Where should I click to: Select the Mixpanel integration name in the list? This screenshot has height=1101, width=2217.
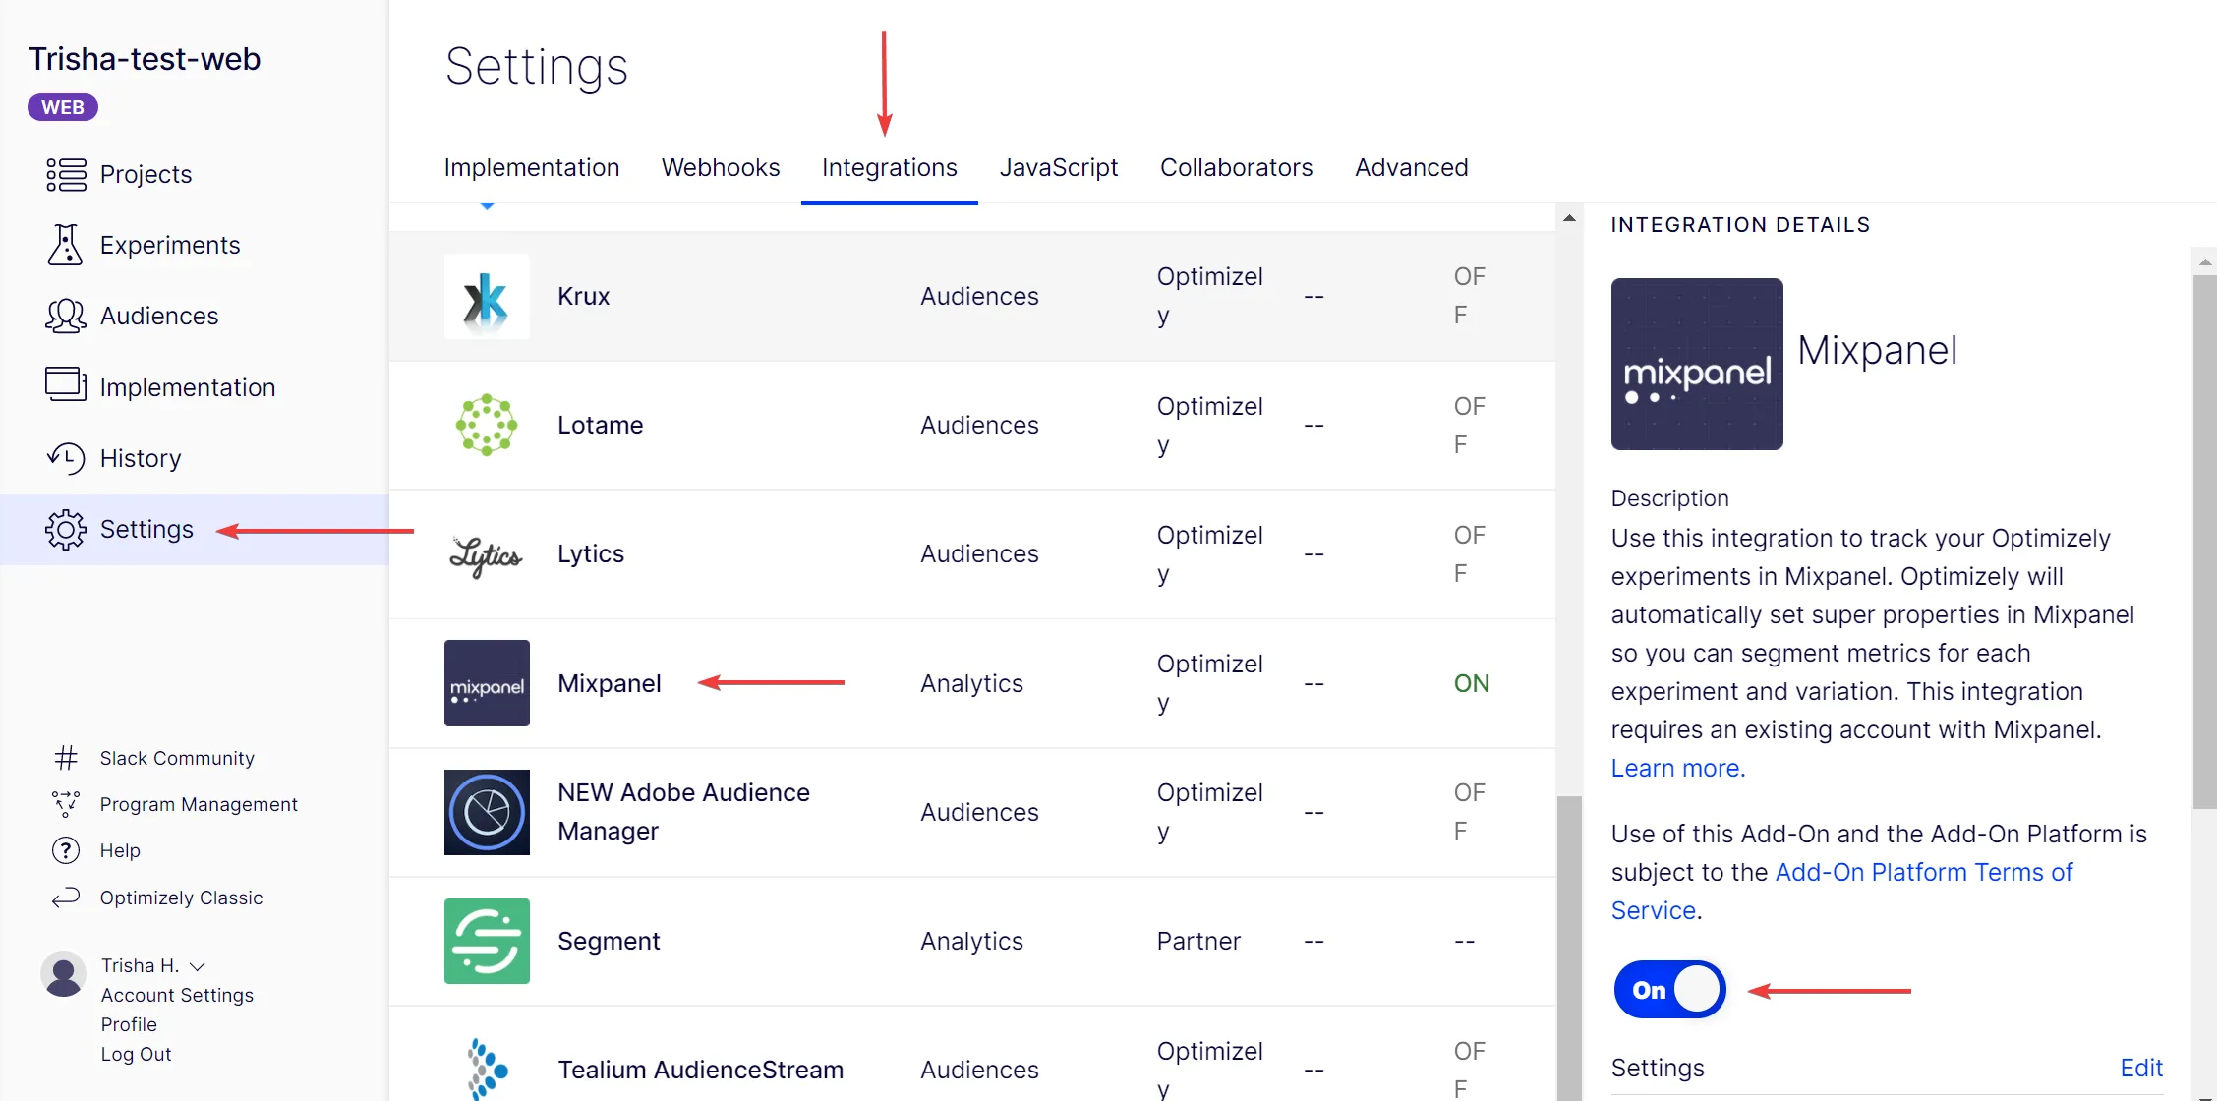pyautogui.click(x=610, y=683)
